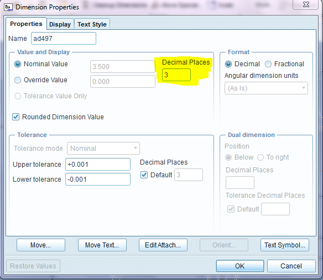Toggle the Rounded Dimension Value checkbox
Viewport: 323px width, 280px height.
tap(16, 117)
